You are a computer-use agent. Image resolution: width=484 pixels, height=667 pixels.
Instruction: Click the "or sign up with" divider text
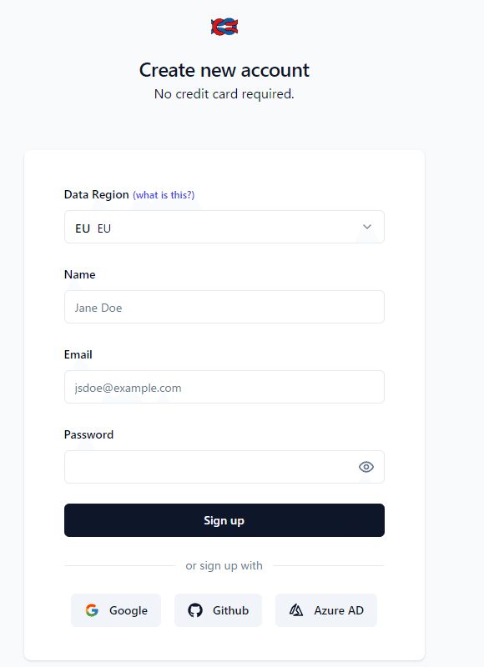(224, 566)
